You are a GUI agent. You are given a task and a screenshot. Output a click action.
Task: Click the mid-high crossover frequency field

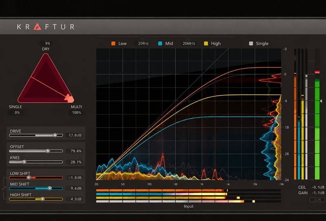tap(189, 44)
